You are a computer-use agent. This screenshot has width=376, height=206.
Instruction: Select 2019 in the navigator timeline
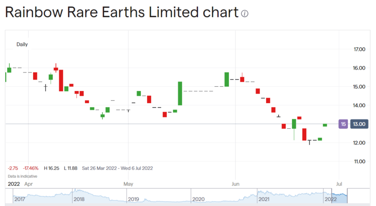tap(134, 199)
